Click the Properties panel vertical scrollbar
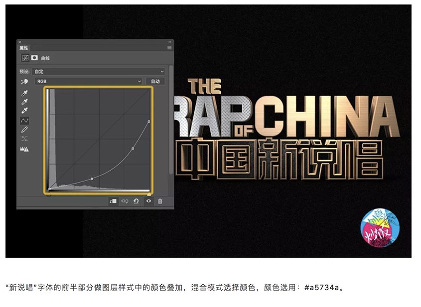This screenshot has height=307, width=421. point(171,120)
